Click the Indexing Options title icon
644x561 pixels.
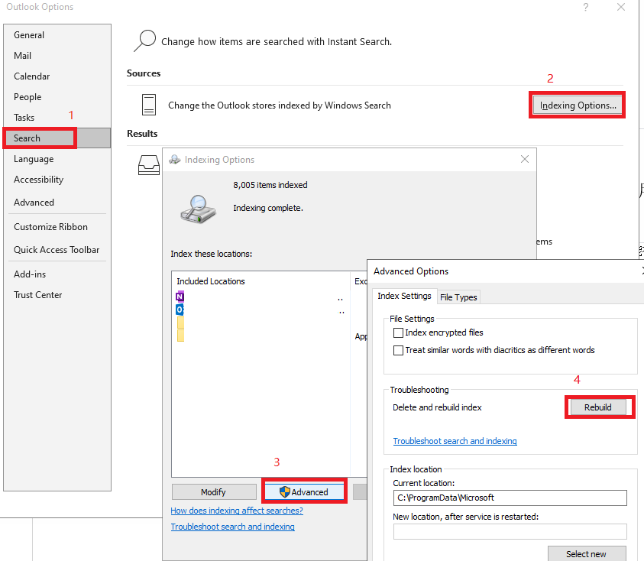[175, 160]
